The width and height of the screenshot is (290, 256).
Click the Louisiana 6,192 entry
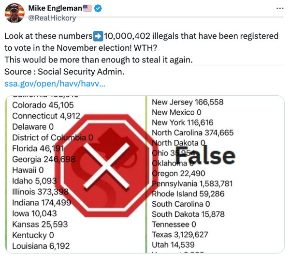tap(42, 246)
